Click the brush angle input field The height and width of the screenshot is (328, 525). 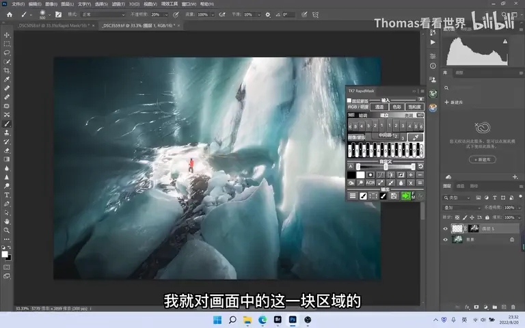coord(288,15)
